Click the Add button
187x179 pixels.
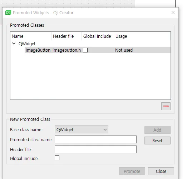point(157,130)
